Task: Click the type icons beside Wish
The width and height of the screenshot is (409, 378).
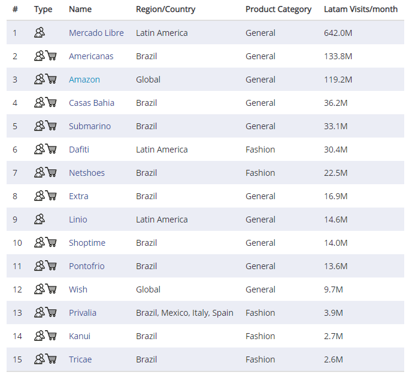Action: pos(46,289)
